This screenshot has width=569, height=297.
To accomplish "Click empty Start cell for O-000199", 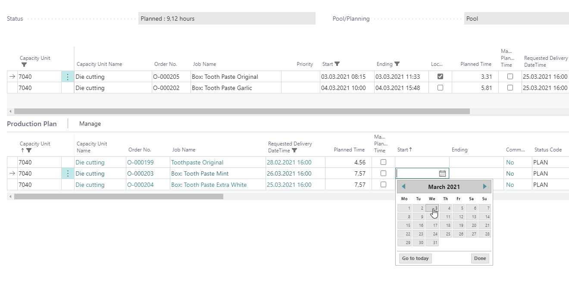I will coord(422,162).
